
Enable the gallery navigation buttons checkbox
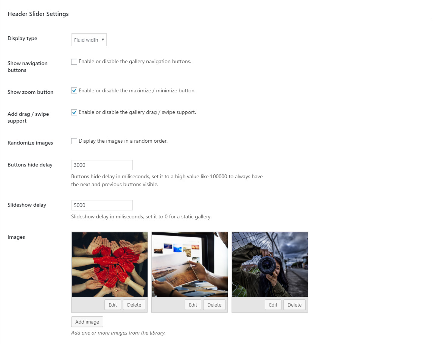[x=74, y=62]
